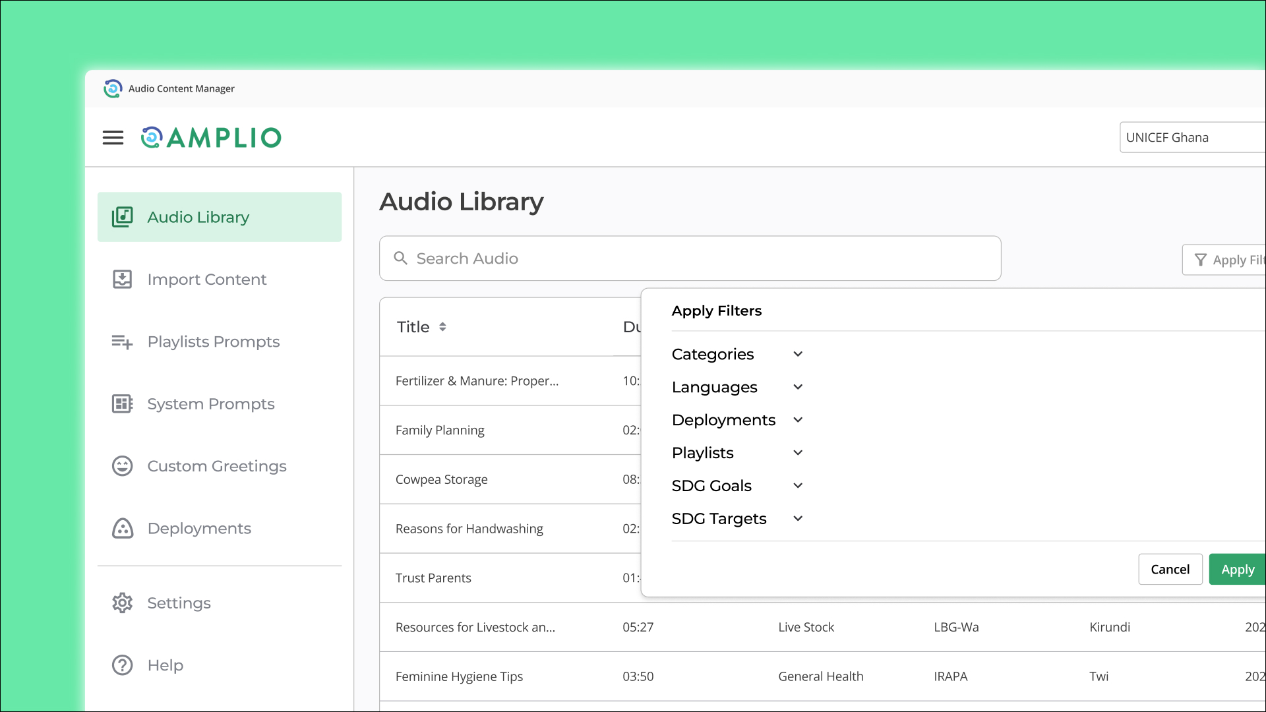Select the 'Cowpea Storage' audio title
The width and height of the screenshot is (1266, 712).
pyautogui.click(x=441, y=479)
